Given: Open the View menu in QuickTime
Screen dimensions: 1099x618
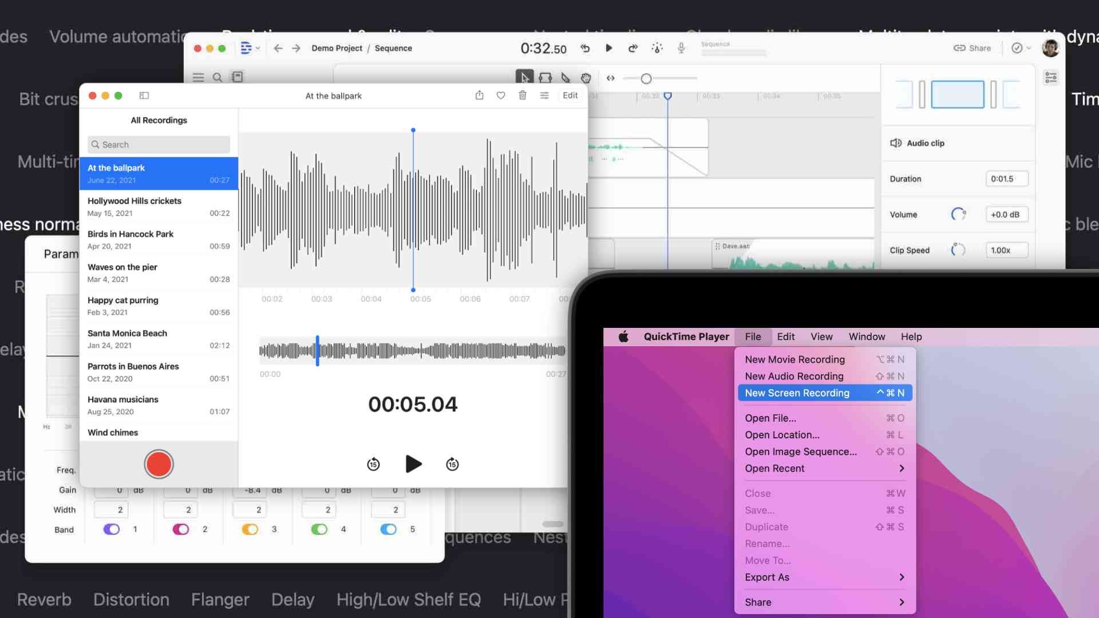Looking at the screenshot, I should (821, 336).
